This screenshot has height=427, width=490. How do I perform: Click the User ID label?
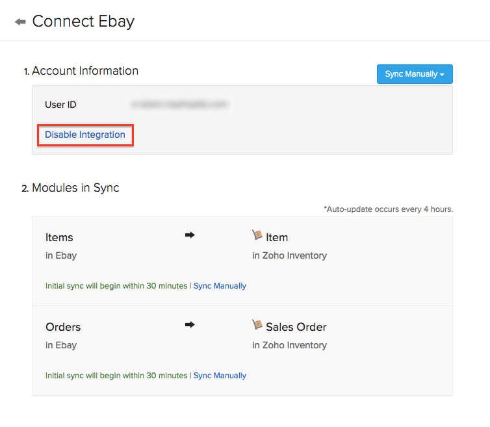pyautogui.click(x=61, y=105)
